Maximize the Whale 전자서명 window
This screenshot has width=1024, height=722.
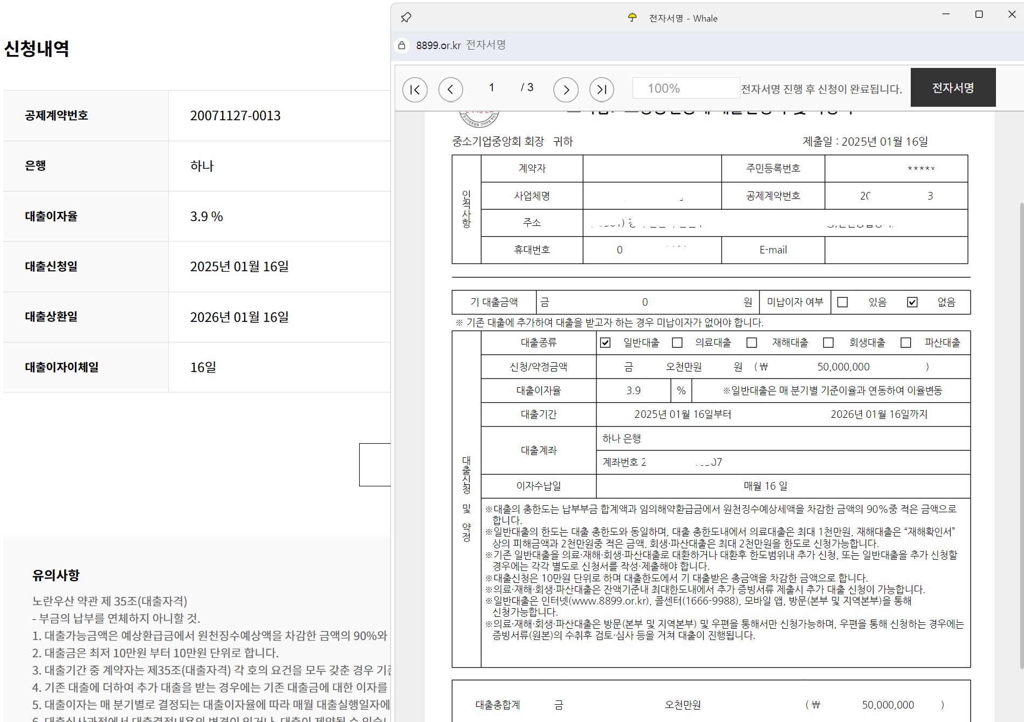[x=979, y=15]
